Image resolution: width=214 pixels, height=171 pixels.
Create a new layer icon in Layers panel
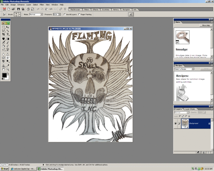click(204, 152)
